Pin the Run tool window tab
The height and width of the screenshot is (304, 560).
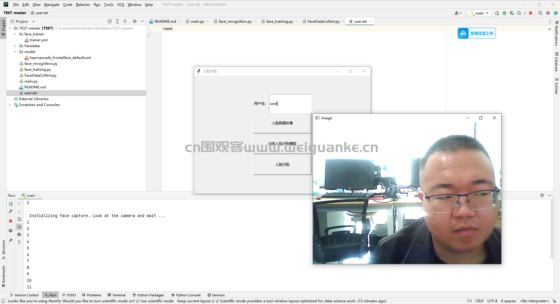point(11,240)
